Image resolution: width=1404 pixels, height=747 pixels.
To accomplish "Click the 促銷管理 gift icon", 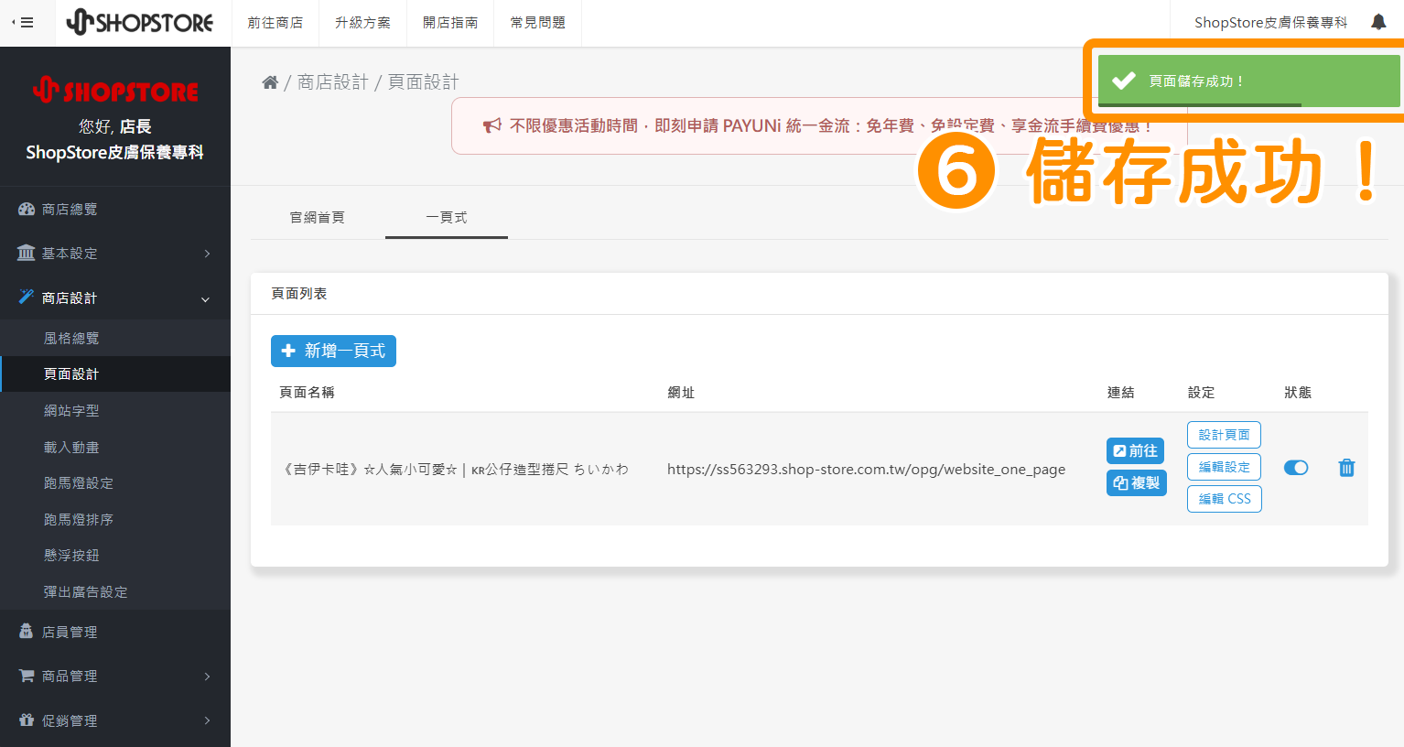I will 26,720.
